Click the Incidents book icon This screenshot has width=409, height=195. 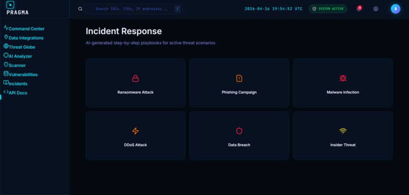(6, 82)
